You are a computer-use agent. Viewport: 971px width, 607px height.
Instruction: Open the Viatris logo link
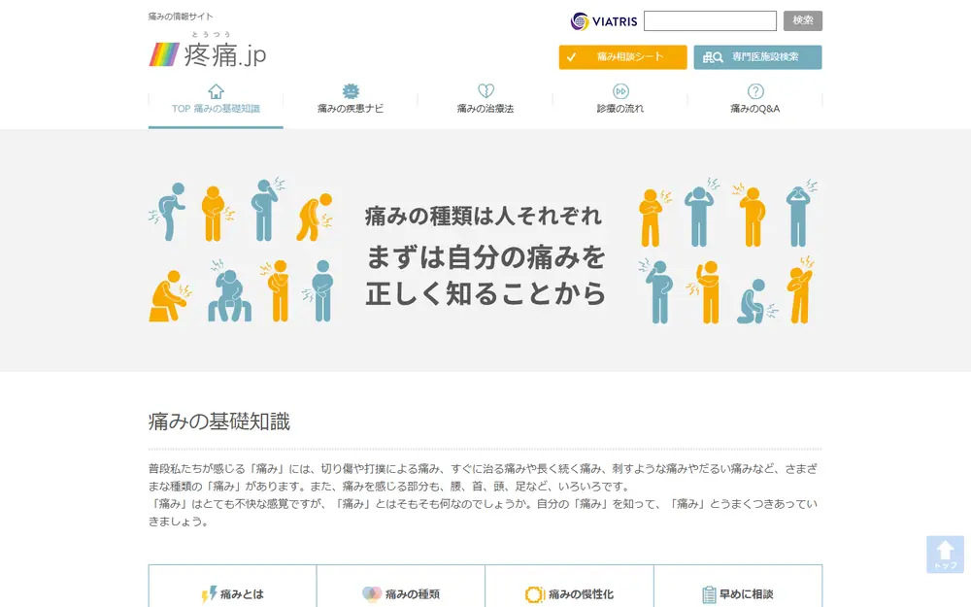pos(604,21)
